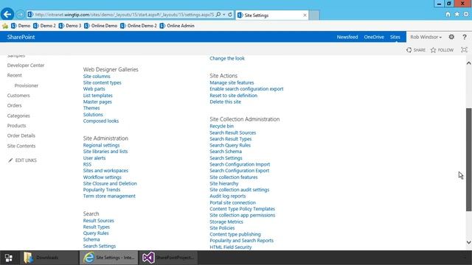Click the address bar search magnifier icon
The image size is (472, 265).
pos(218,15)
